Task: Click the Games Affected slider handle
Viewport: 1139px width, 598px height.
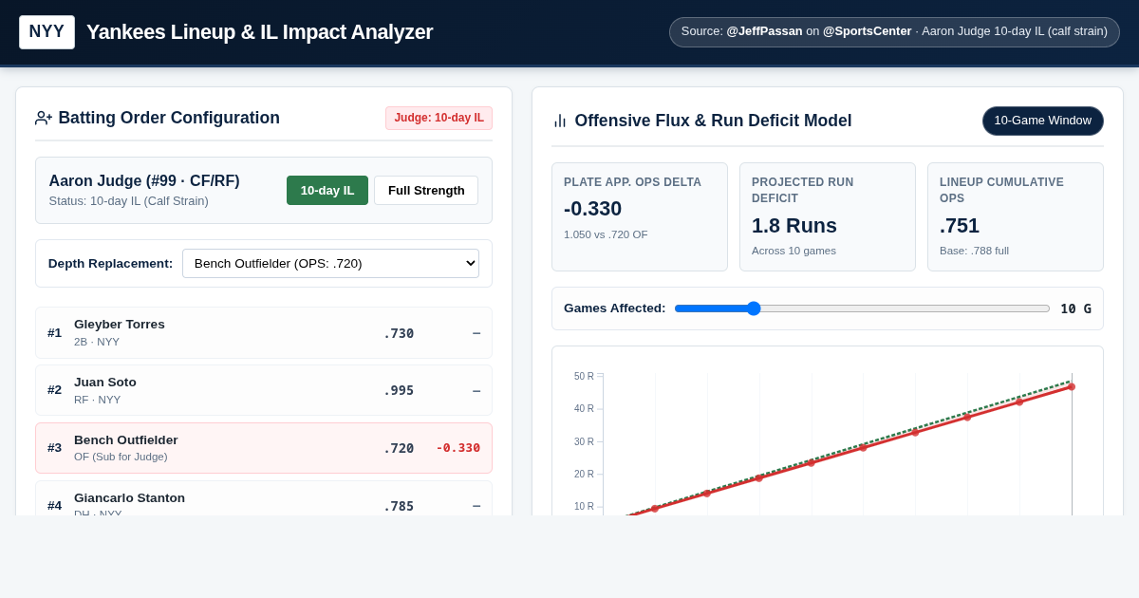Action: tap(754, 308)
